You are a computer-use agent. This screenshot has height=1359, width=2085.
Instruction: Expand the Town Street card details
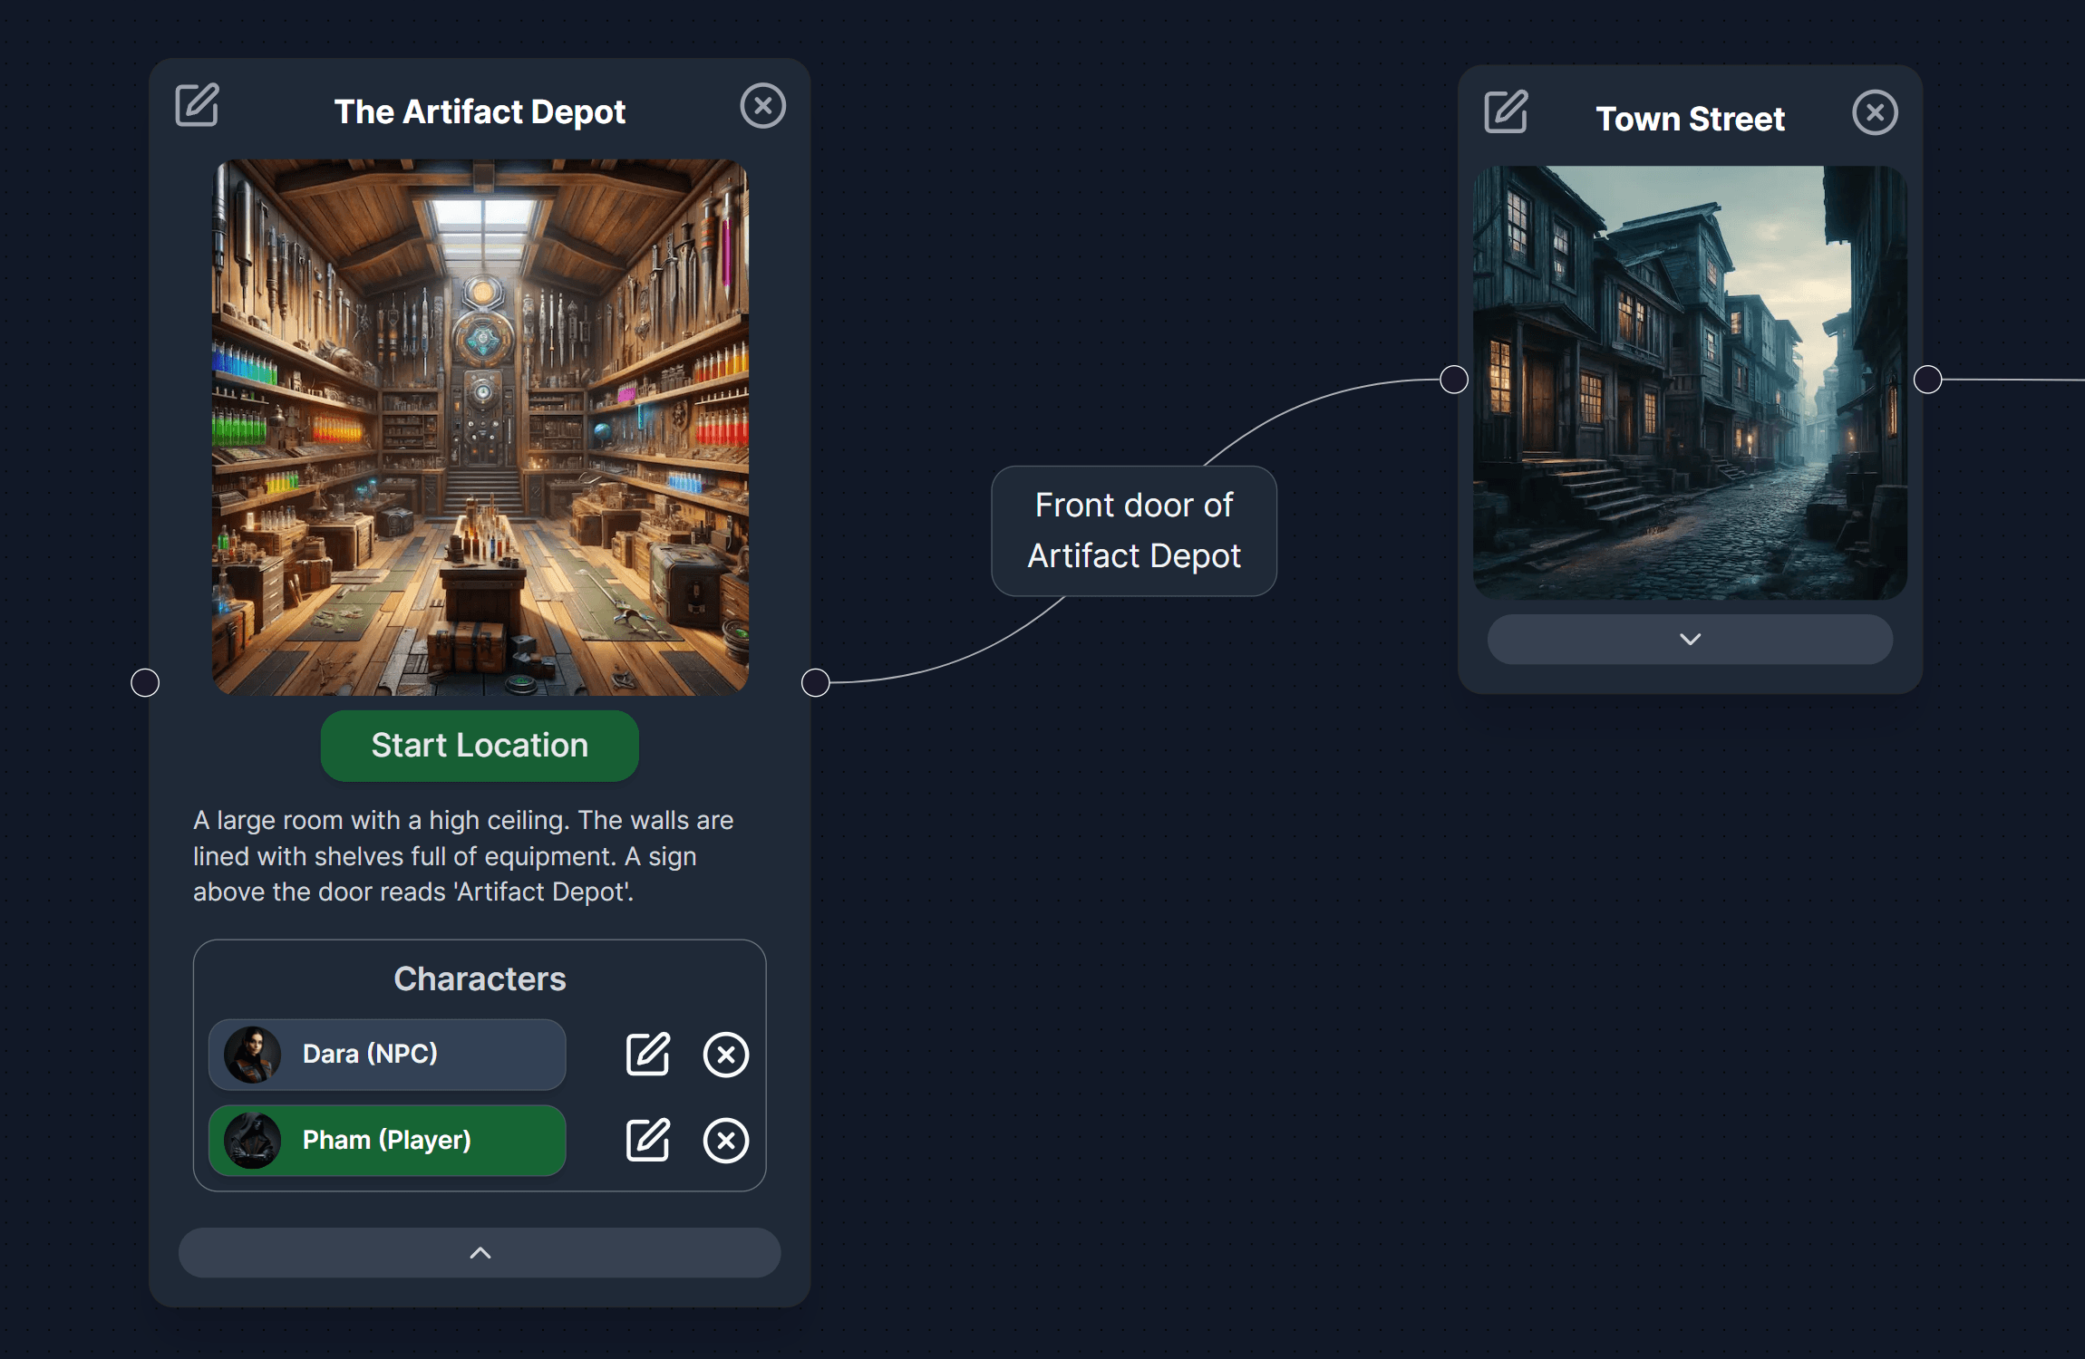click(1692, 638)
